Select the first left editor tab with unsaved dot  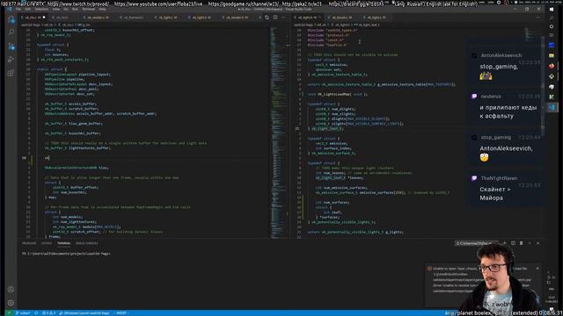point(33,18)
